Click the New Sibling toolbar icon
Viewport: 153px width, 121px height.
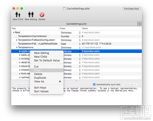(31, 15)
